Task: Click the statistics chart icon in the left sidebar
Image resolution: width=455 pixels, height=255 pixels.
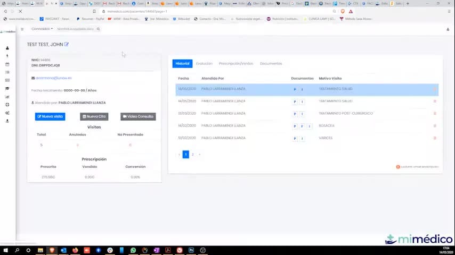Action: pos(7,97)
